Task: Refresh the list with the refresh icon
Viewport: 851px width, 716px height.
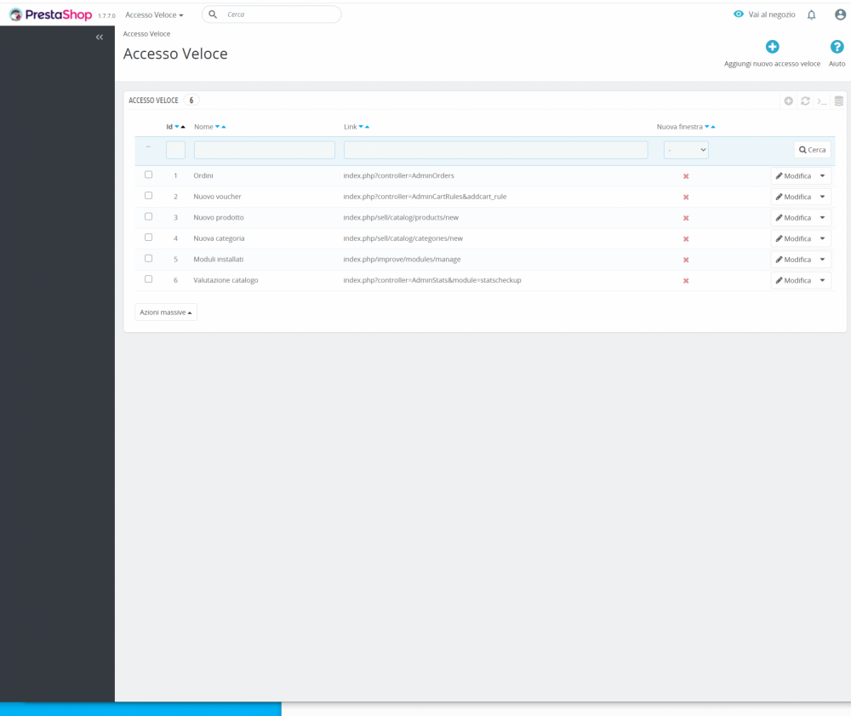Action: tap(805, 101)
